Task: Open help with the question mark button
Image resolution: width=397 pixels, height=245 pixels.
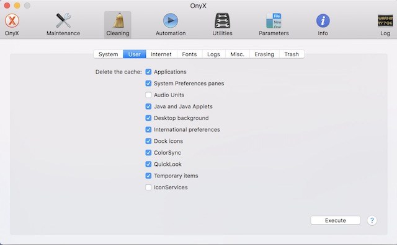Action: point(372,220)
